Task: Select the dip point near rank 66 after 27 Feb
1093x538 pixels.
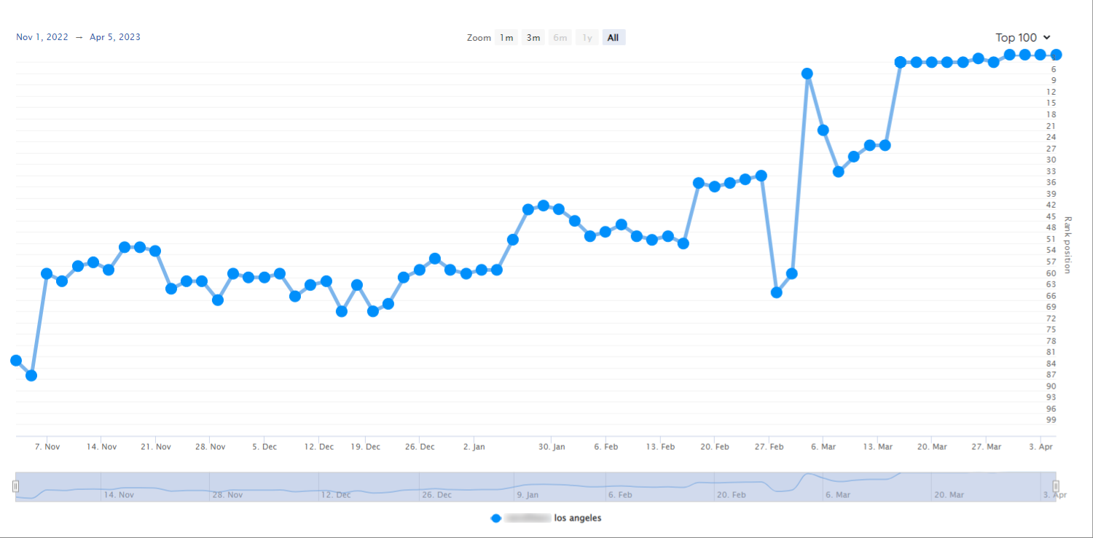Action: [777, 292]
